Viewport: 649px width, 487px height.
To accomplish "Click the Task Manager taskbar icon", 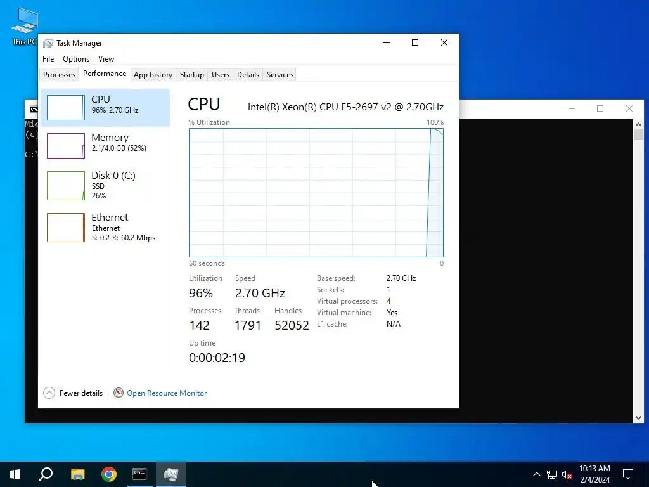I will point(171,474).
